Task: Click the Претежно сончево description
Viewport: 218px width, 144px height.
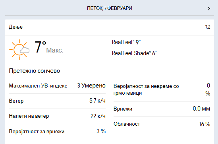Action: (35, 71)
